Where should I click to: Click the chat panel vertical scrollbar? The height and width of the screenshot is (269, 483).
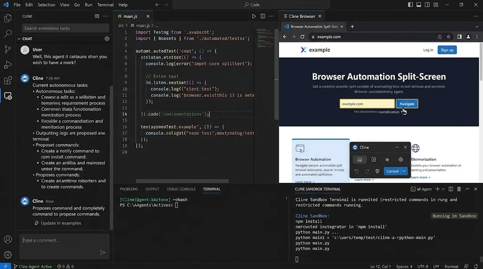(x=112, y=158)
